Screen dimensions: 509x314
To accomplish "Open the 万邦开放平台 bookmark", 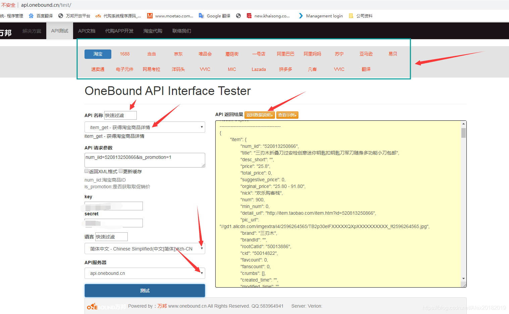I will point(74,16).
